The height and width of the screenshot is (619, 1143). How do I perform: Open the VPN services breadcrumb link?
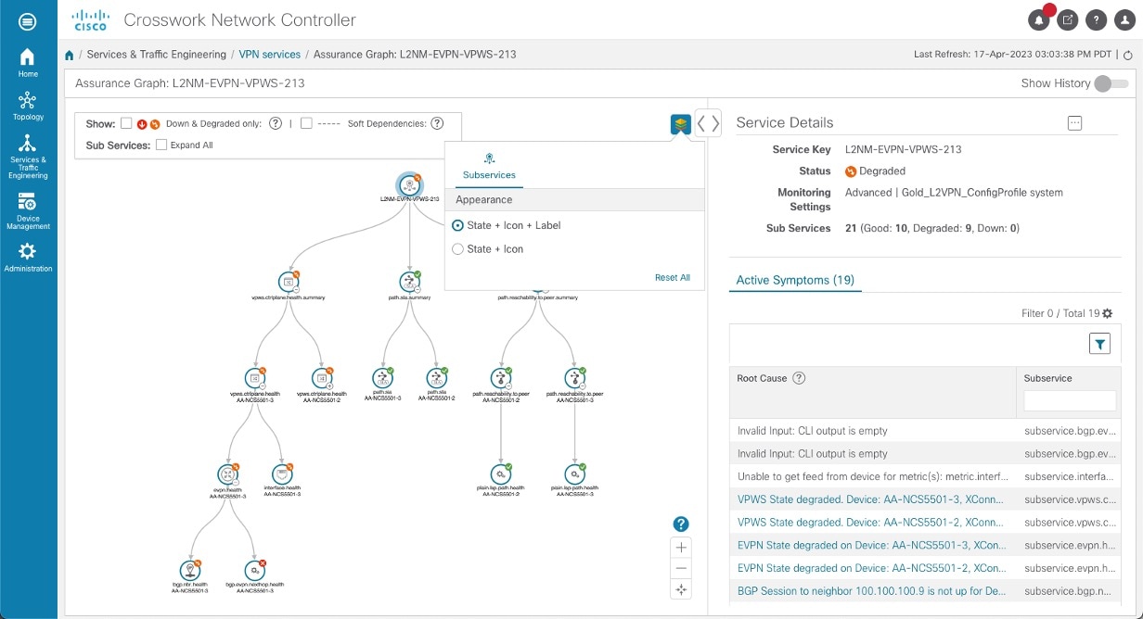click(x=269, y=55)
